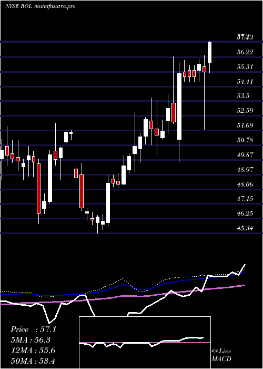
Task: Select the 55.31 price axis label
Action: (x=245, y=67)
